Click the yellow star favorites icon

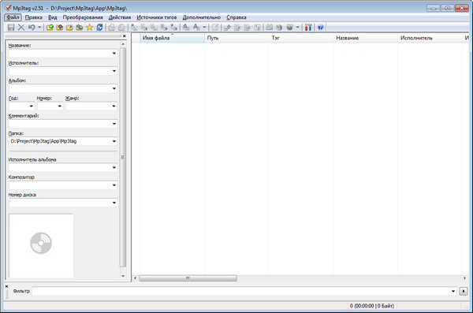coord(90,28)
